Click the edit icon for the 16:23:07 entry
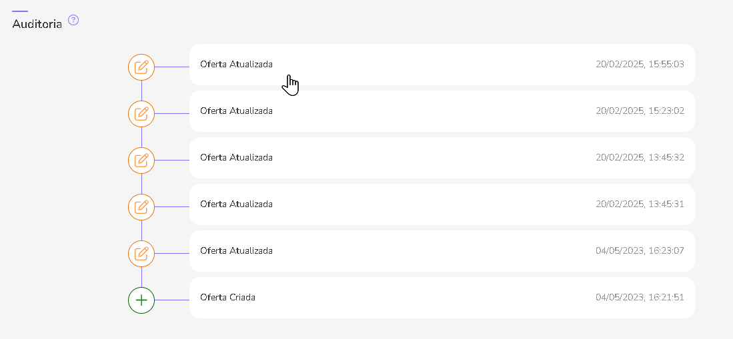Image resolution: width=733 pixels, height=339 pixels. pyautogui.click(x=141, y=254)
